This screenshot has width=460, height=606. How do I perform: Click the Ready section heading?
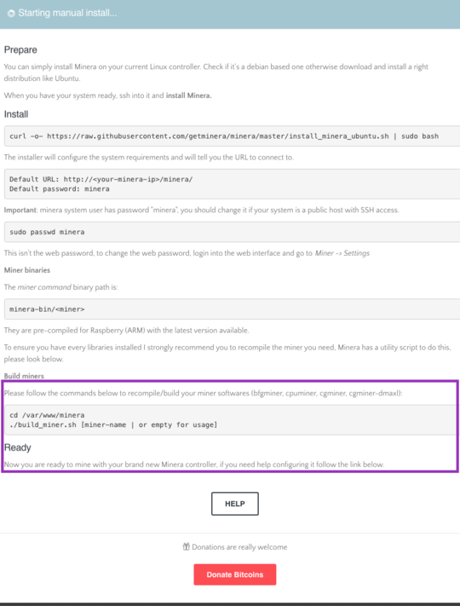[x=17, y=447]
